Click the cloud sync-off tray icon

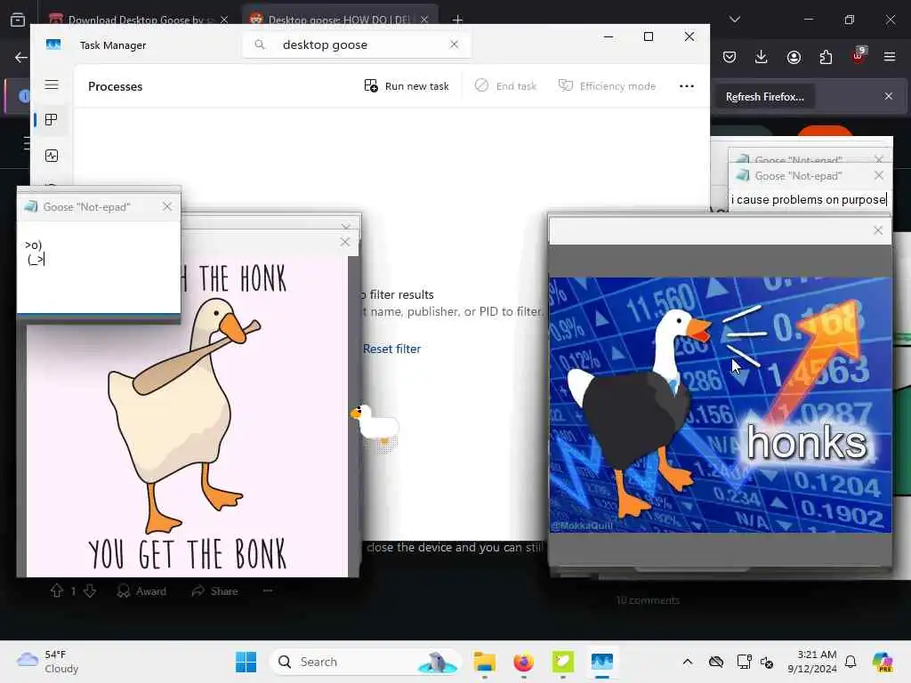(716, 662)
